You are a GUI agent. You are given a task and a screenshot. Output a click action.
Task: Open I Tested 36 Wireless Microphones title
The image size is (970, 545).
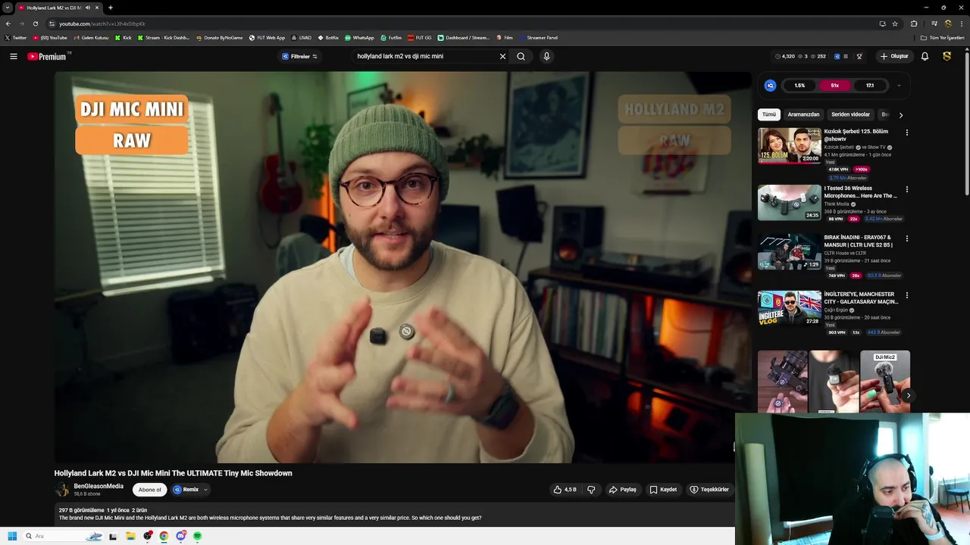860,192
